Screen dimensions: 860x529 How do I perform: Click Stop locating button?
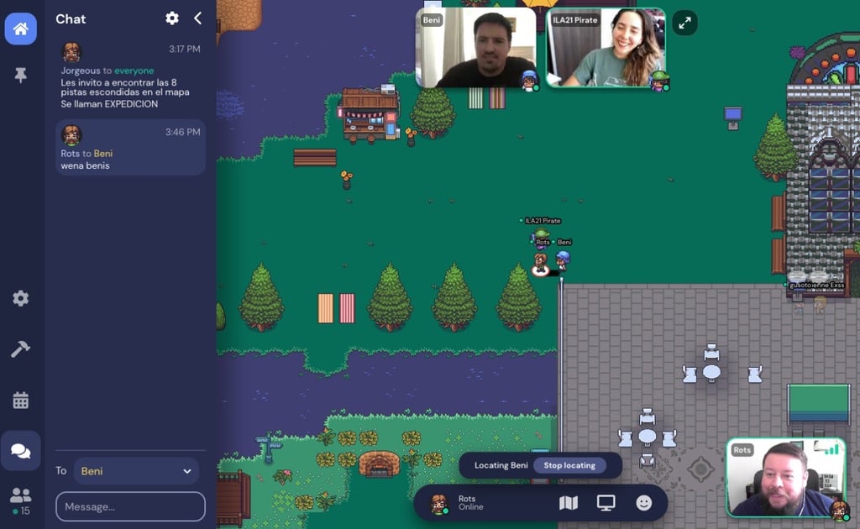click(569, 465)
